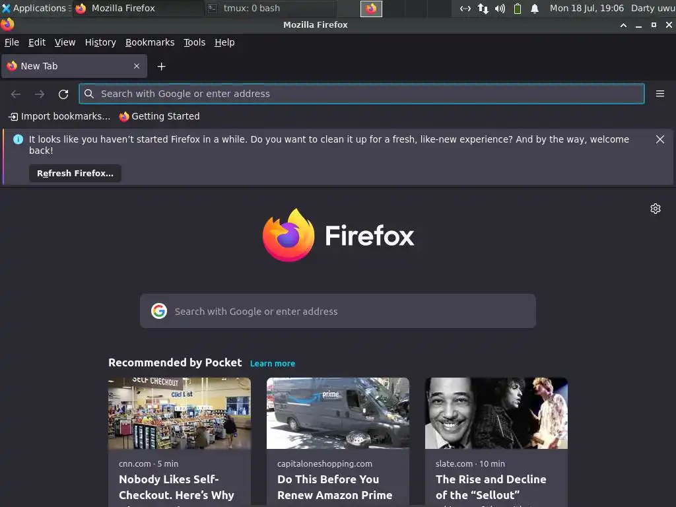The height and width of the screenshot is (507, 676).
Task: Open the network connection tray icon
Action: pos(465,8)
